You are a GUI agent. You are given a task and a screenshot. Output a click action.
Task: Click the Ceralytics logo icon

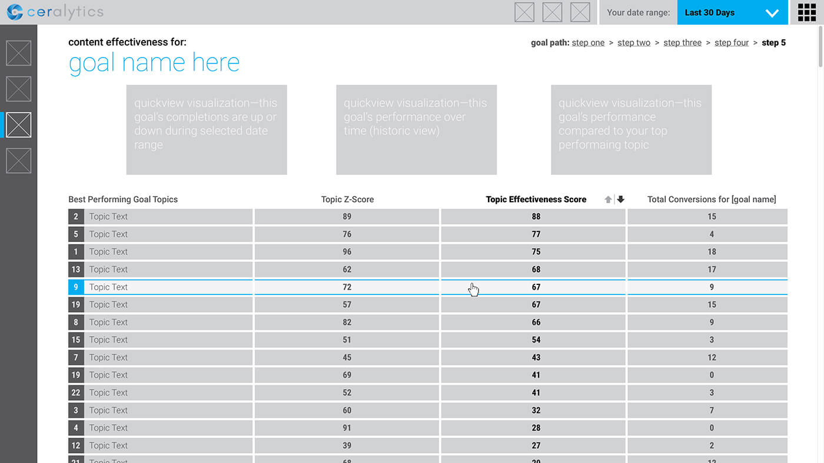[15, 12]
